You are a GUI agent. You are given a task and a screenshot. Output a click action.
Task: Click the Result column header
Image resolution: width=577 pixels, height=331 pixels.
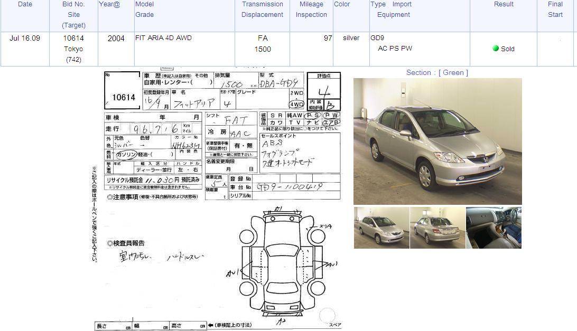click(504, 4)
